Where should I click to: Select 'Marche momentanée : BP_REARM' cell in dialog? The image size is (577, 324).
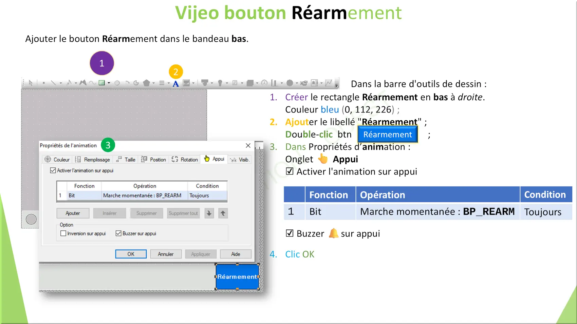[144, 196]
